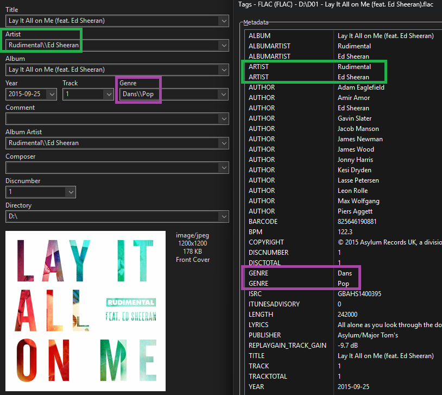The width and height of the screenshot is (442, 395).
Task: Select the ALBUMARTIST row with Rudimental
Action: coord(343,46)
